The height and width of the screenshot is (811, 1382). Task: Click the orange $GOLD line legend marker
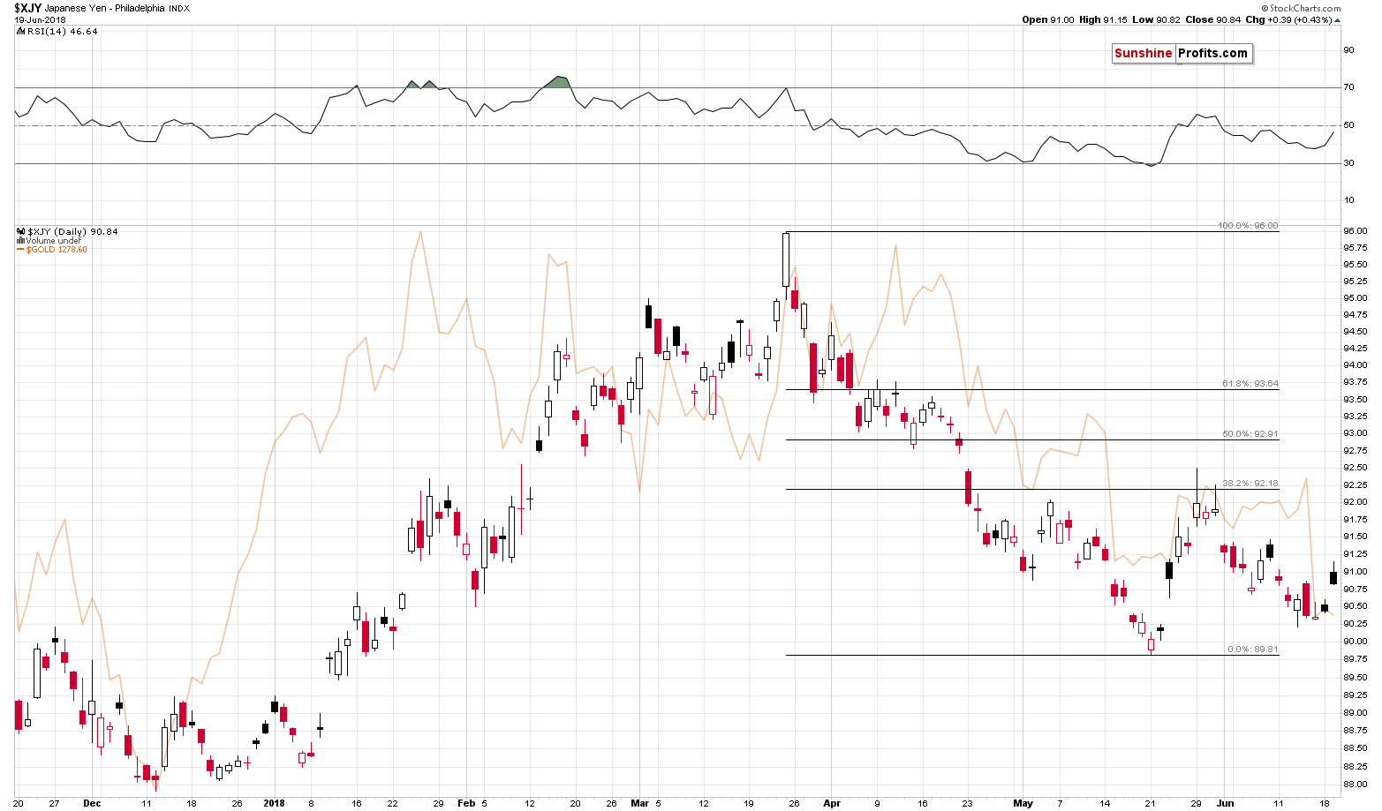(x=19, y=250)
